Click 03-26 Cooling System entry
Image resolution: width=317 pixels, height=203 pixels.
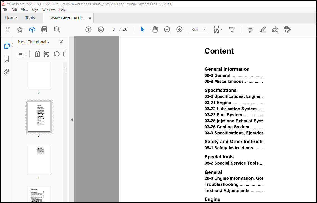point(234,127)
